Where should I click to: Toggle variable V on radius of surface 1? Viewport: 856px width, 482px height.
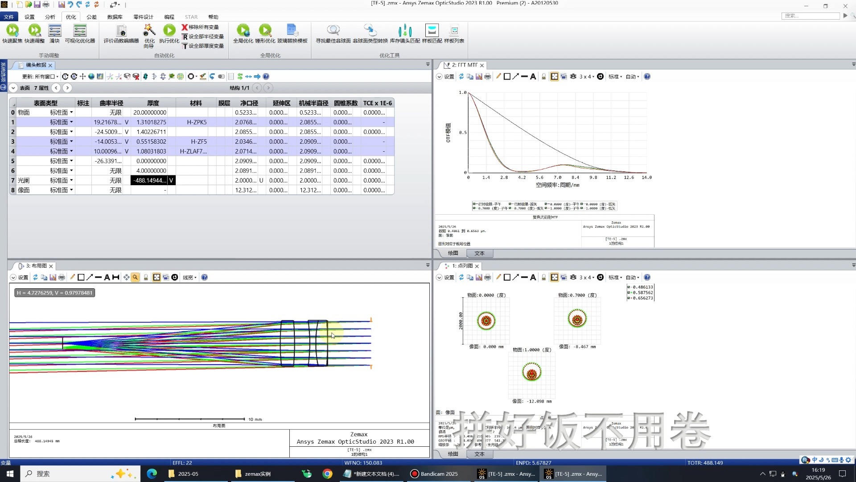pyautogui.click(x=127, y=122)
